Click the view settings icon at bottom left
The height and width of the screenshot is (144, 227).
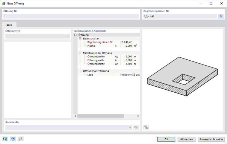coord(13,139)
